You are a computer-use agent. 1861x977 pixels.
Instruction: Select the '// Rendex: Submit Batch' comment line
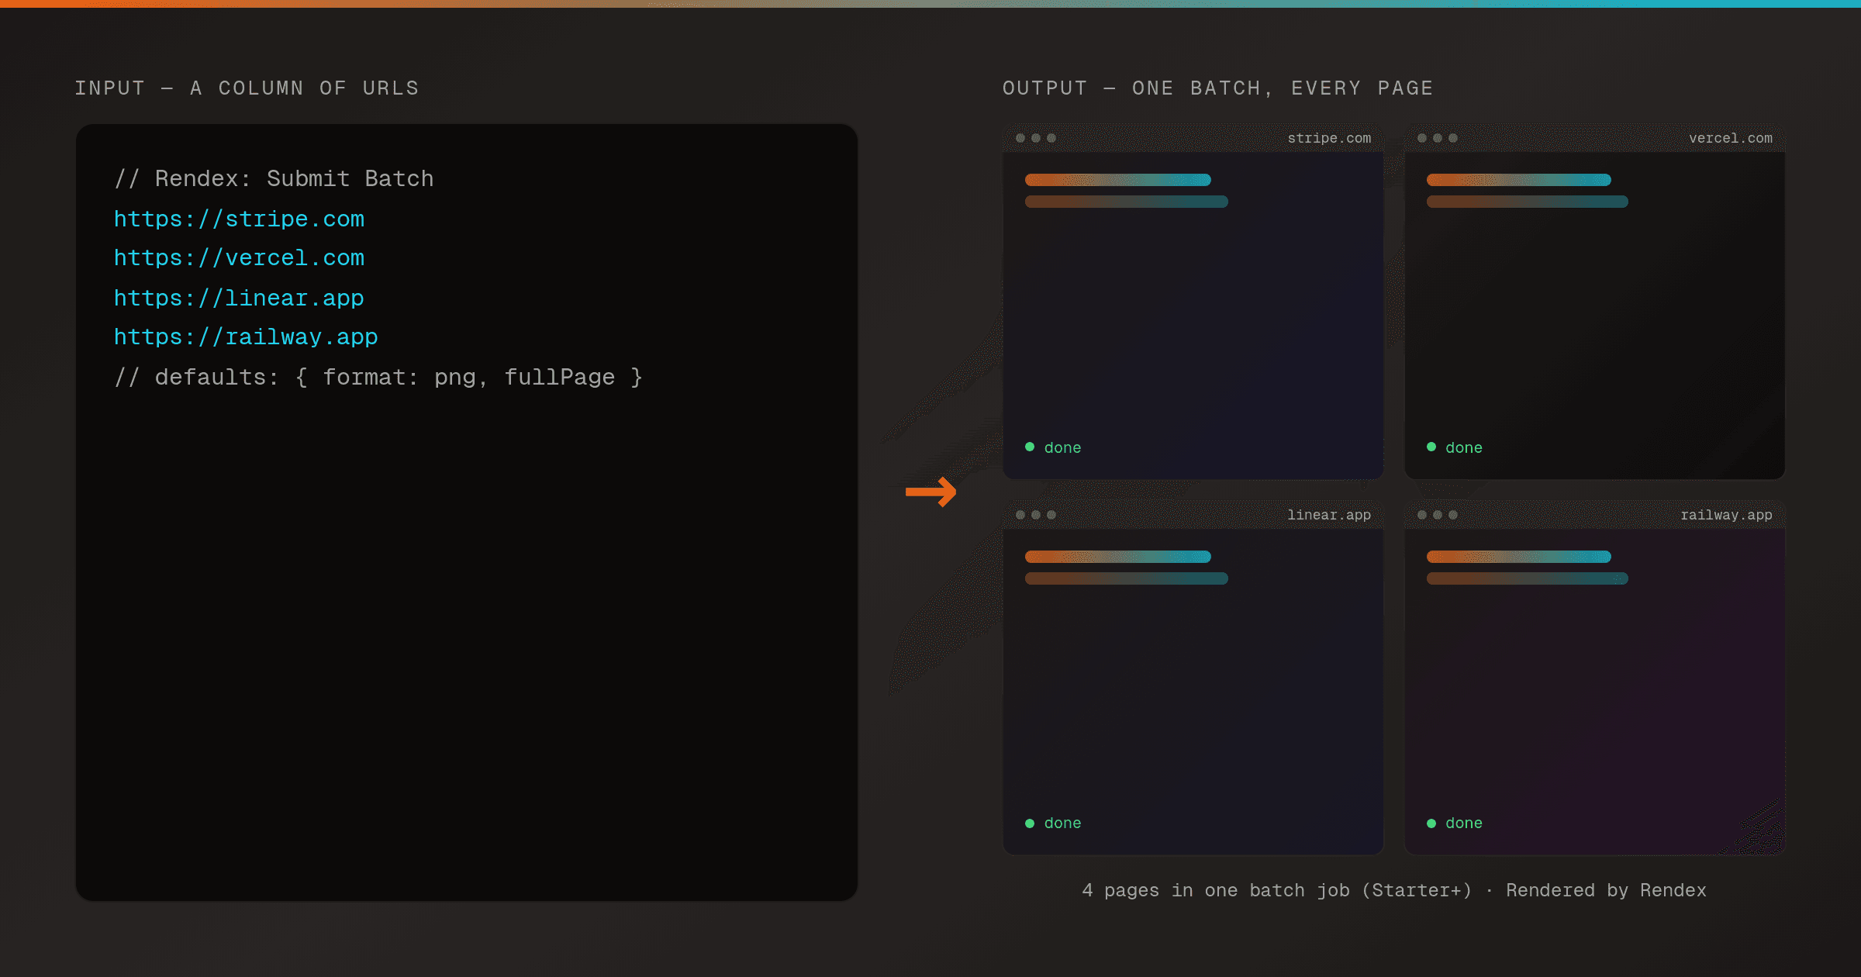point(274,179)
